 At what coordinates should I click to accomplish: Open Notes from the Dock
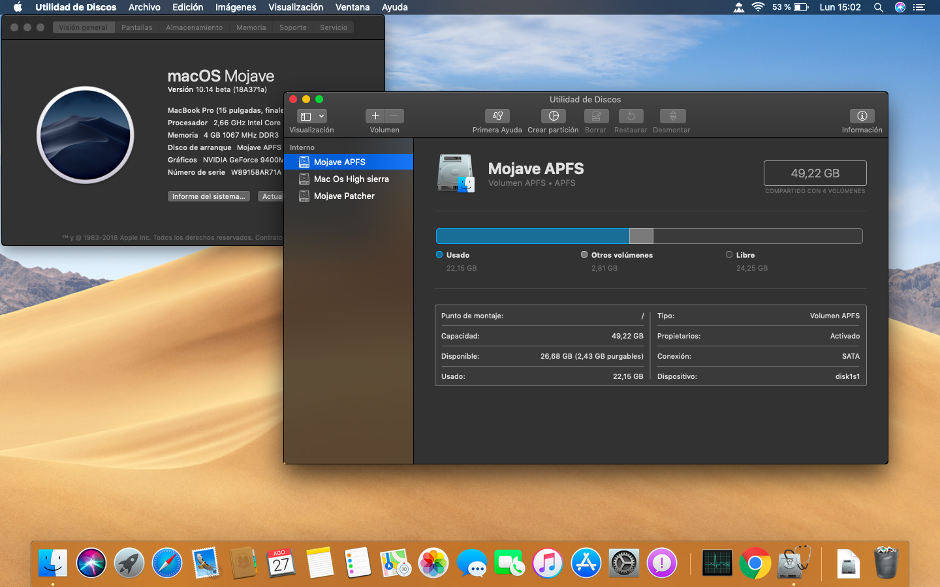[x=320, y=563]
